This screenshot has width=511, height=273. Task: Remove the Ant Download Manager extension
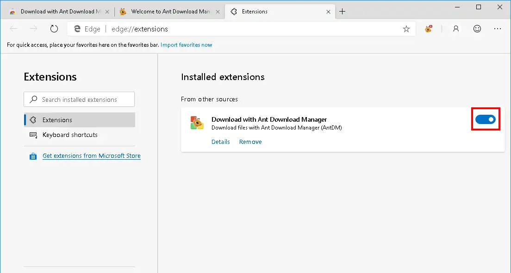(x=250, y=142)
